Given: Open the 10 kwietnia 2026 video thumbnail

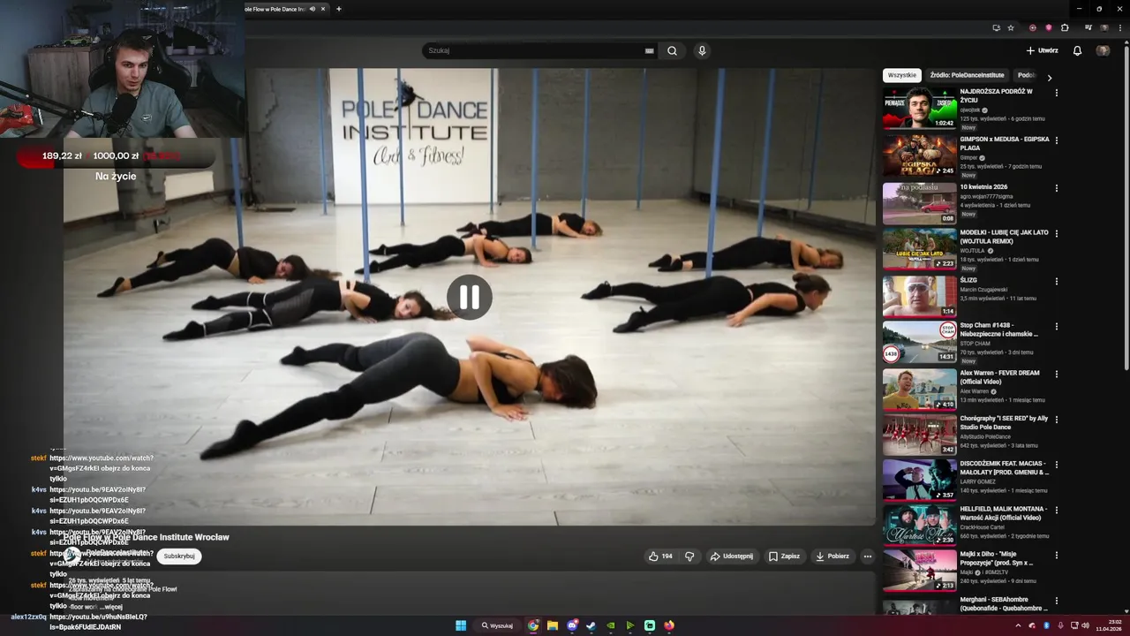Looking at the screenshot, I should [919, 203].
